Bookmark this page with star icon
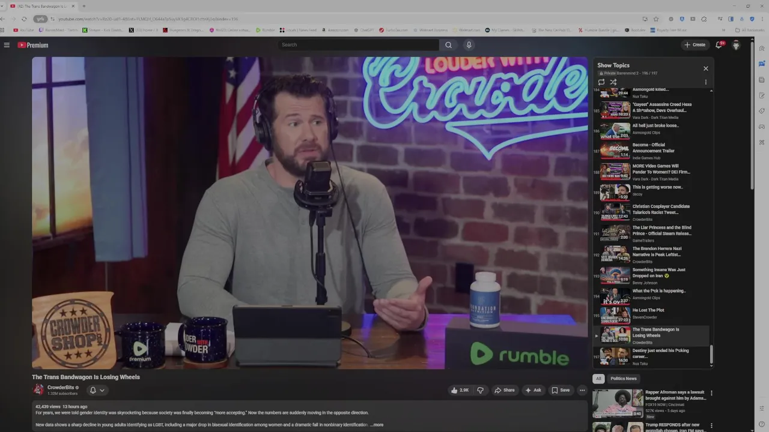Screen dimensions: 769x432 [x=656, y=19]
